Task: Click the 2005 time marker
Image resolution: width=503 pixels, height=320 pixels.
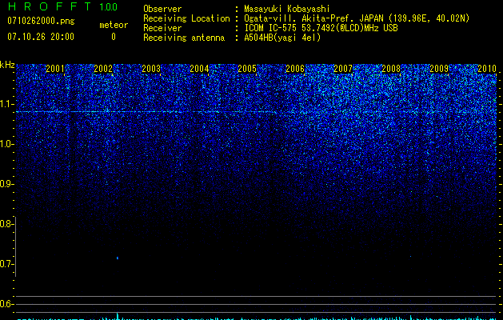Action: (247, 68)
